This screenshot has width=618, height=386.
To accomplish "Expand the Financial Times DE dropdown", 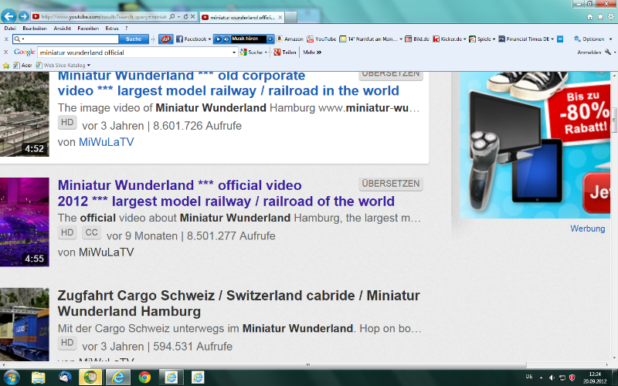I will [552, 39].
